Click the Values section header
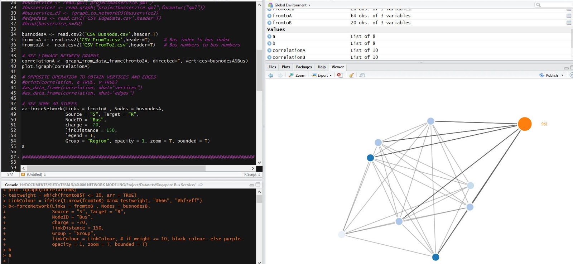The height and width of the screenshot is (264, 573). [x=276, y=29]
